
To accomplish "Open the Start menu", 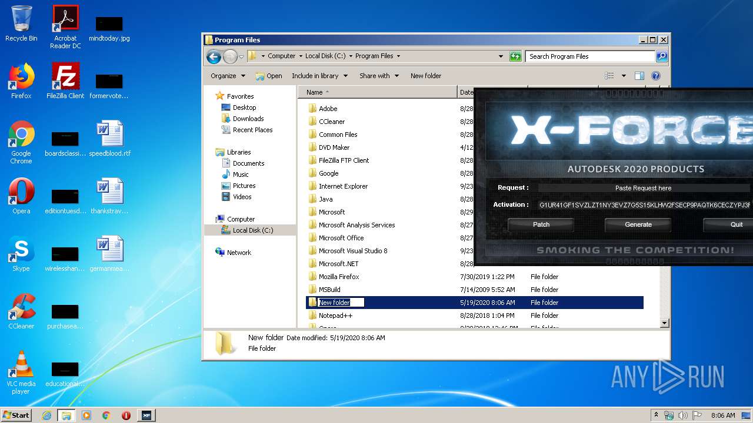I will (x=16, y=415).
